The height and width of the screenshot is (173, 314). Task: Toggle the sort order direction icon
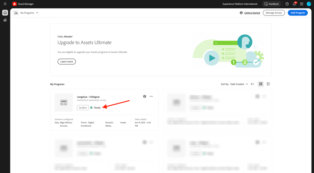pyautogui.click(x=252, y=84)
